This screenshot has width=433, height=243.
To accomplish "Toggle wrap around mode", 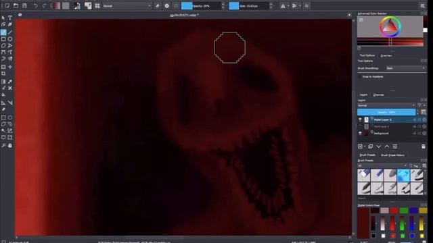I will point(306,6).
